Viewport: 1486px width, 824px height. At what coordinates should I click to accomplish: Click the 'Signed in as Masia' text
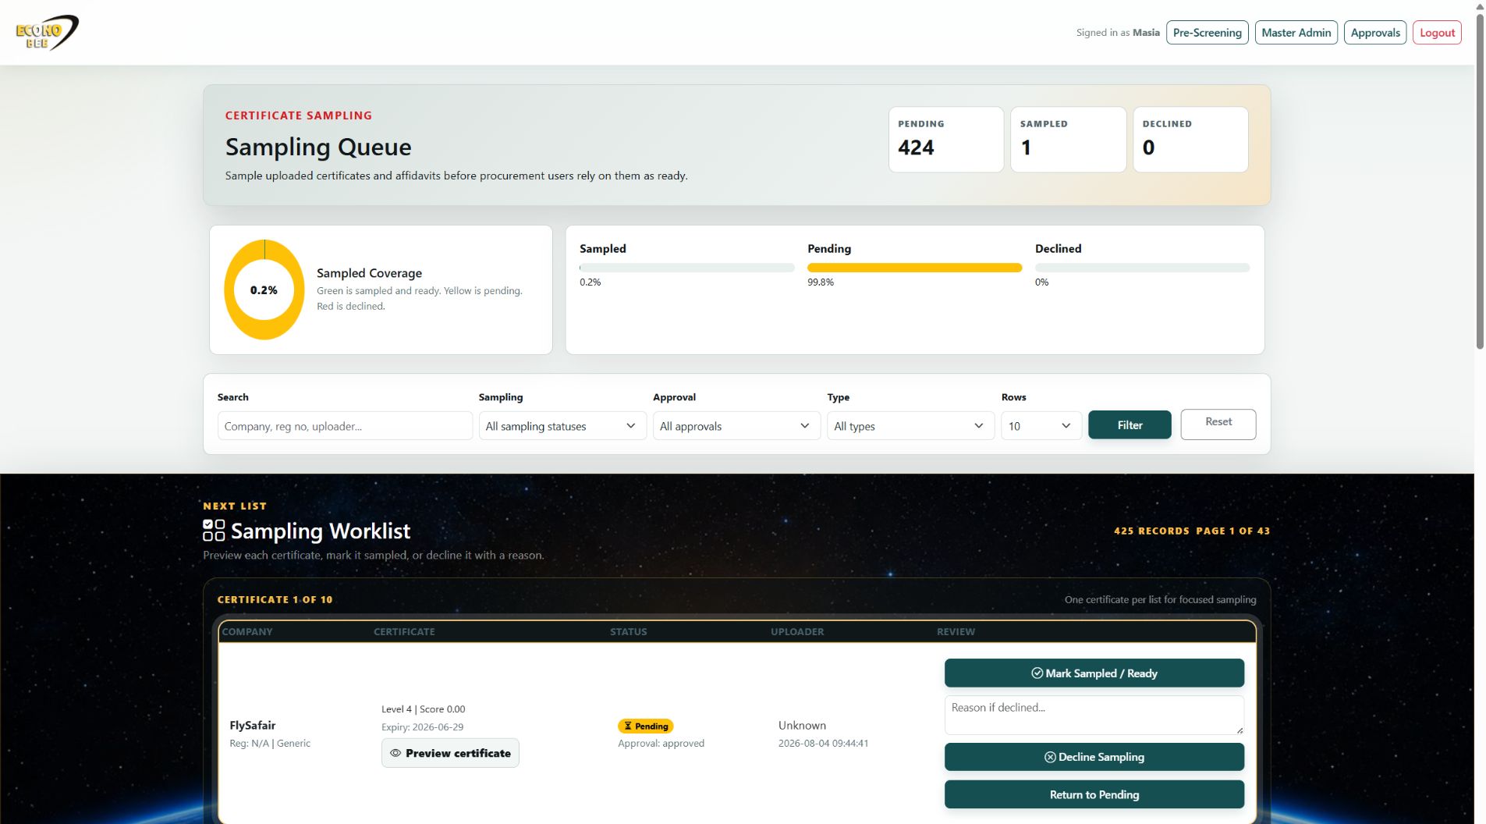point(1118,33)
